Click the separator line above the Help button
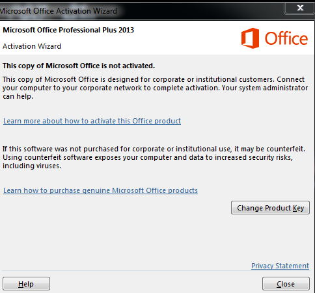 pyautogui.click(x=156, y=271)
